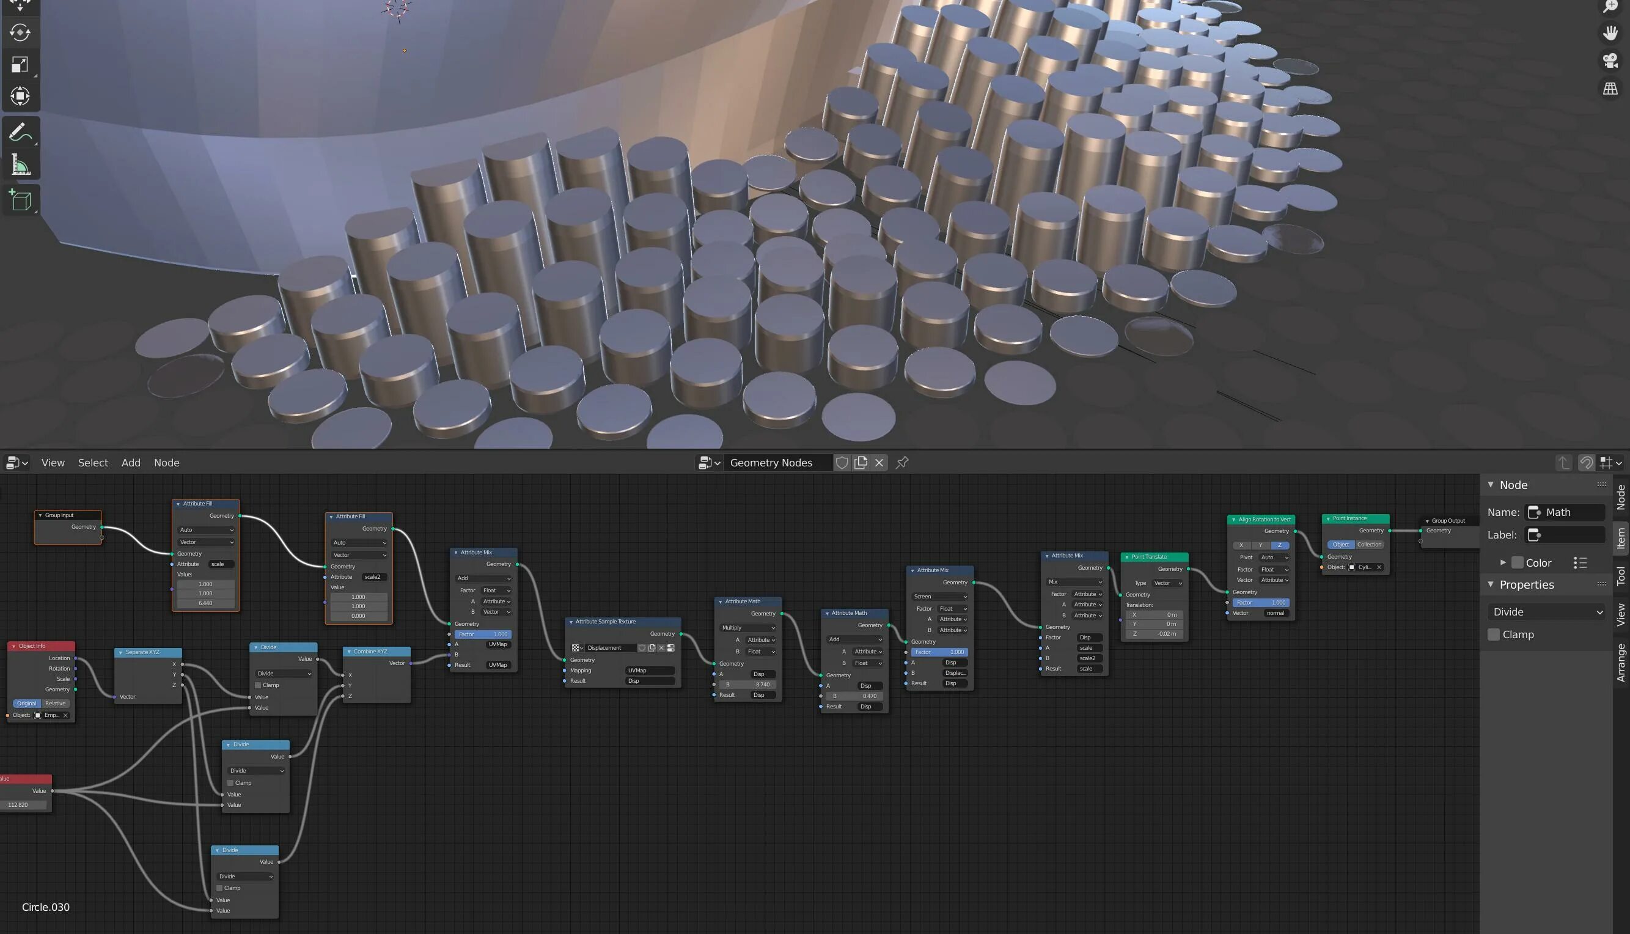Viewport: 1630px width, 934px height.
Task: Open the Add menu in node editor
Action: [131, 463]
